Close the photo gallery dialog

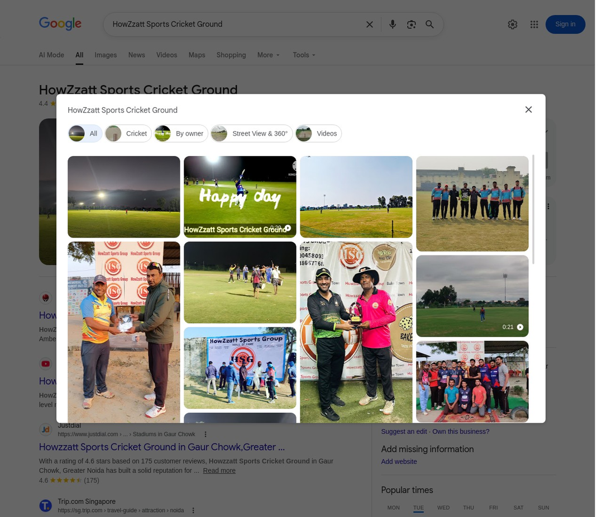click(528, 110)
